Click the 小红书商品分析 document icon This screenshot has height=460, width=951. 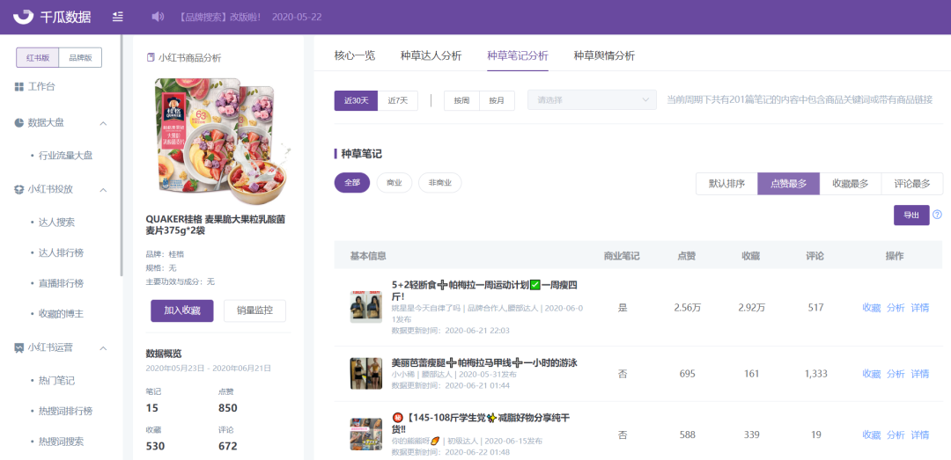tap(151, 58)
